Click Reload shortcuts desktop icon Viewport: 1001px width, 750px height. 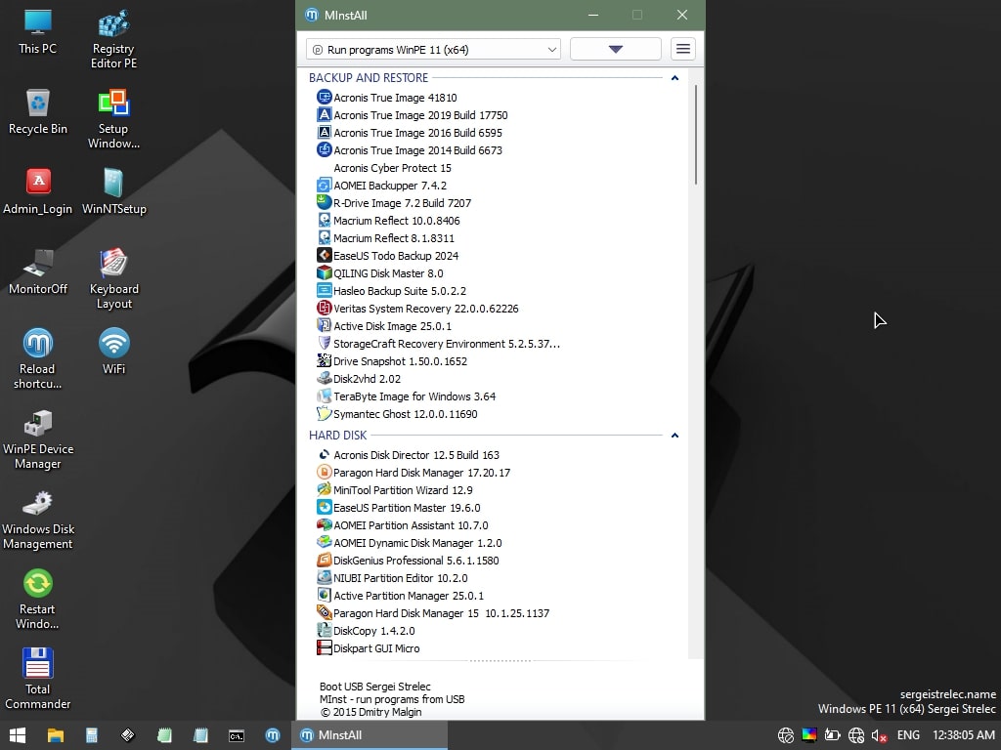tap(38, 358)
